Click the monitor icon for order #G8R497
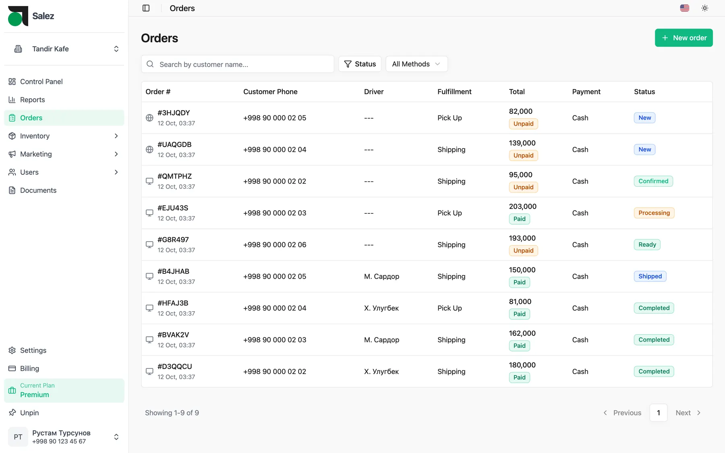 149,245
